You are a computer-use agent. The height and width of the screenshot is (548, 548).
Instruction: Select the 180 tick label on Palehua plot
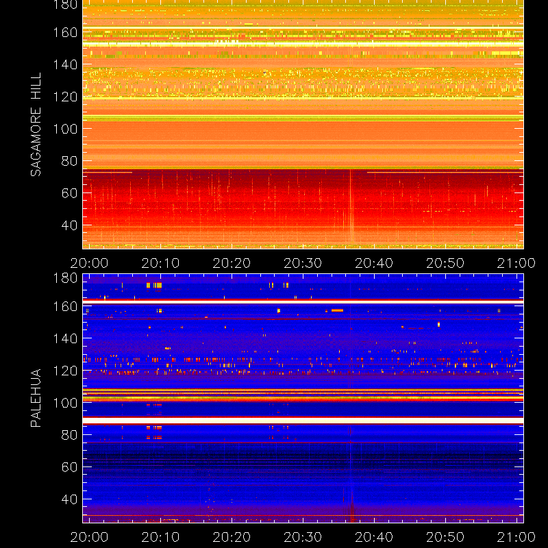[x=65, y=278]
